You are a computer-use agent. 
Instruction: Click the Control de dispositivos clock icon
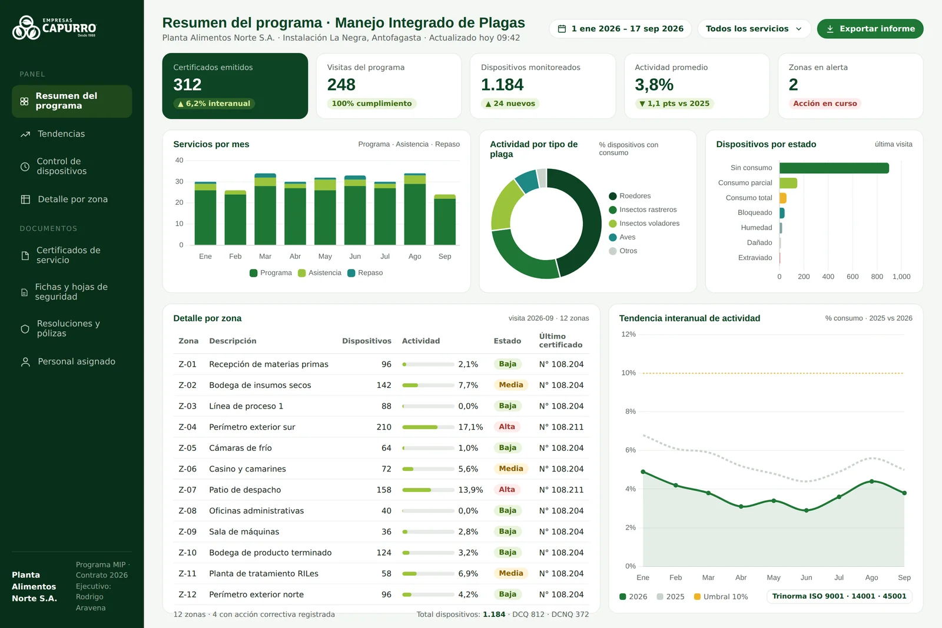tap(25, 167)
